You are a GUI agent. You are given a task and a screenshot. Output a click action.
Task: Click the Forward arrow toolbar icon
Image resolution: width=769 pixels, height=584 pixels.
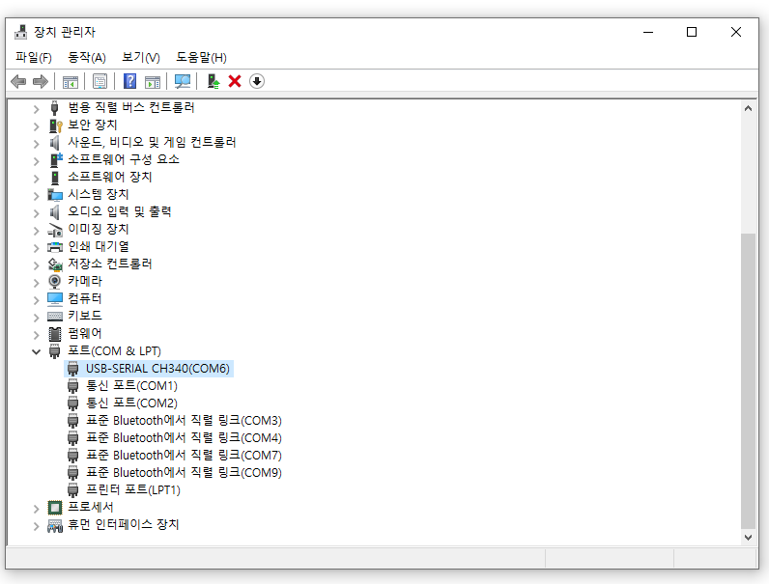[41, 81]
